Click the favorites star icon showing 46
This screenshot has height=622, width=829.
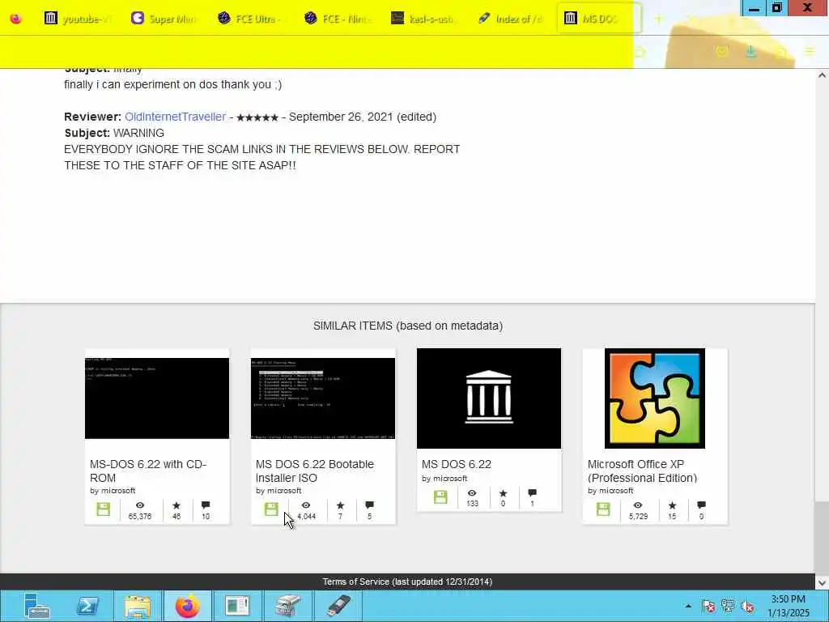click(x=176, y=505)
